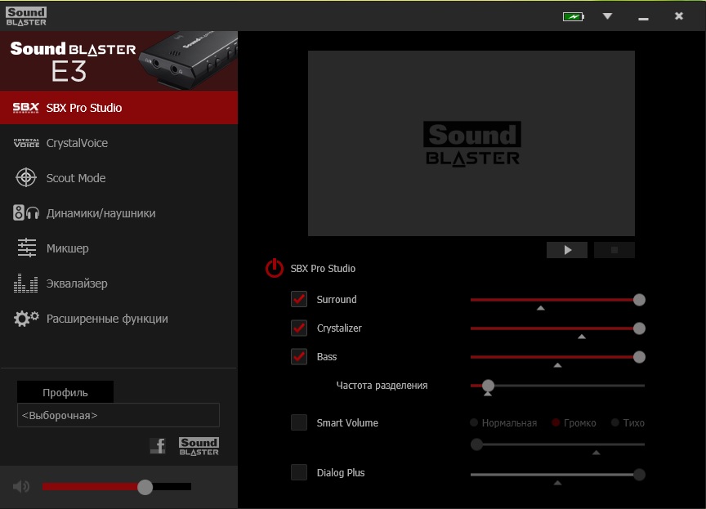Stop the demo video playback
The image size is (706, 509).
point(614,250)
